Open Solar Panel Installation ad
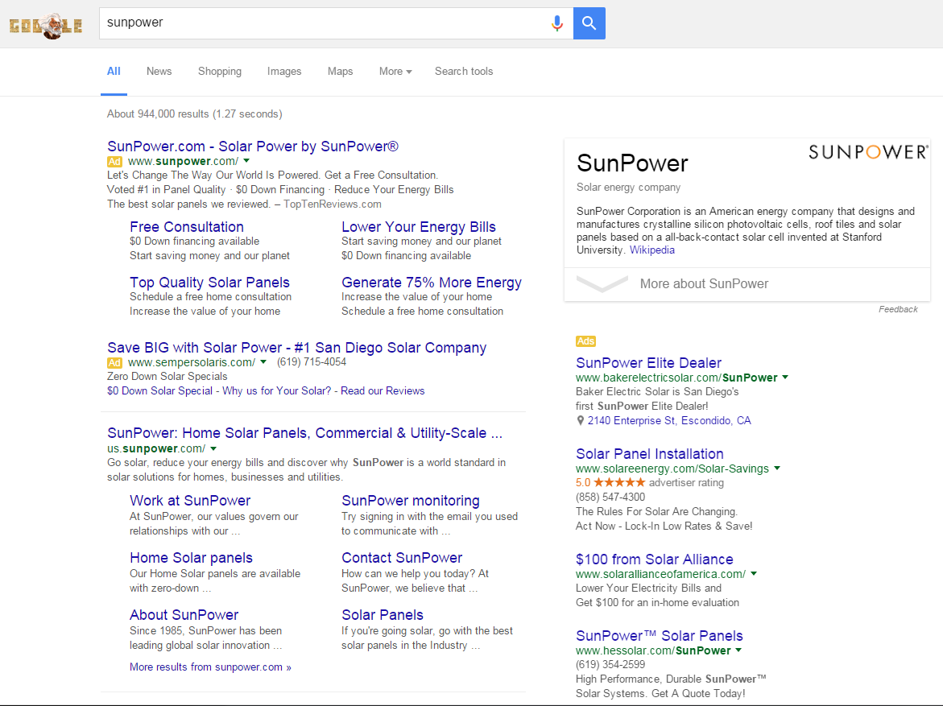 point(650,454)
